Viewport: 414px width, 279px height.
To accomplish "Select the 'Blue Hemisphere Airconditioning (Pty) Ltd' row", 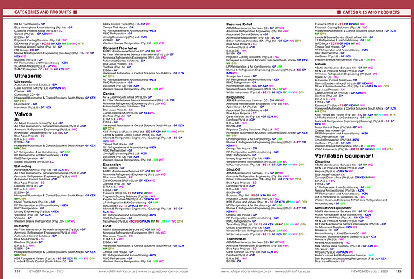I will tap(43, 28).
